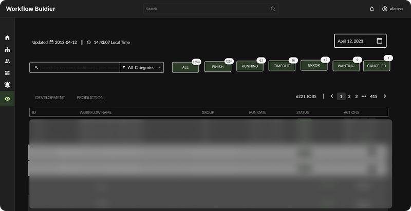Open the Home icon in sidebar

click(x=7, y=37)
